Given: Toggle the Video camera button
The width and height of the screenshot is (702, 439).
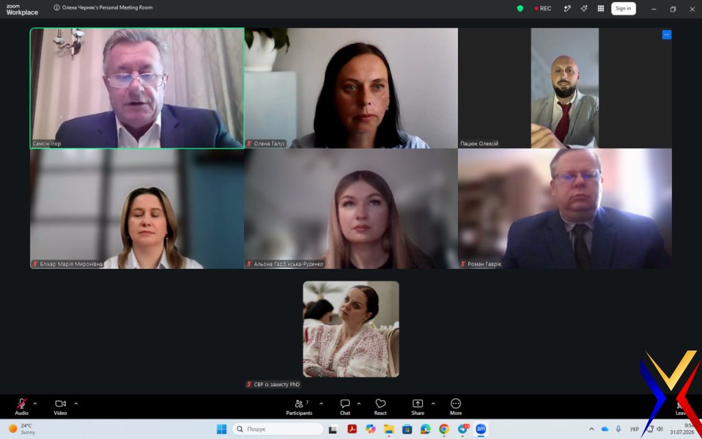Looking at the screenshot, I should pos(60,407).
